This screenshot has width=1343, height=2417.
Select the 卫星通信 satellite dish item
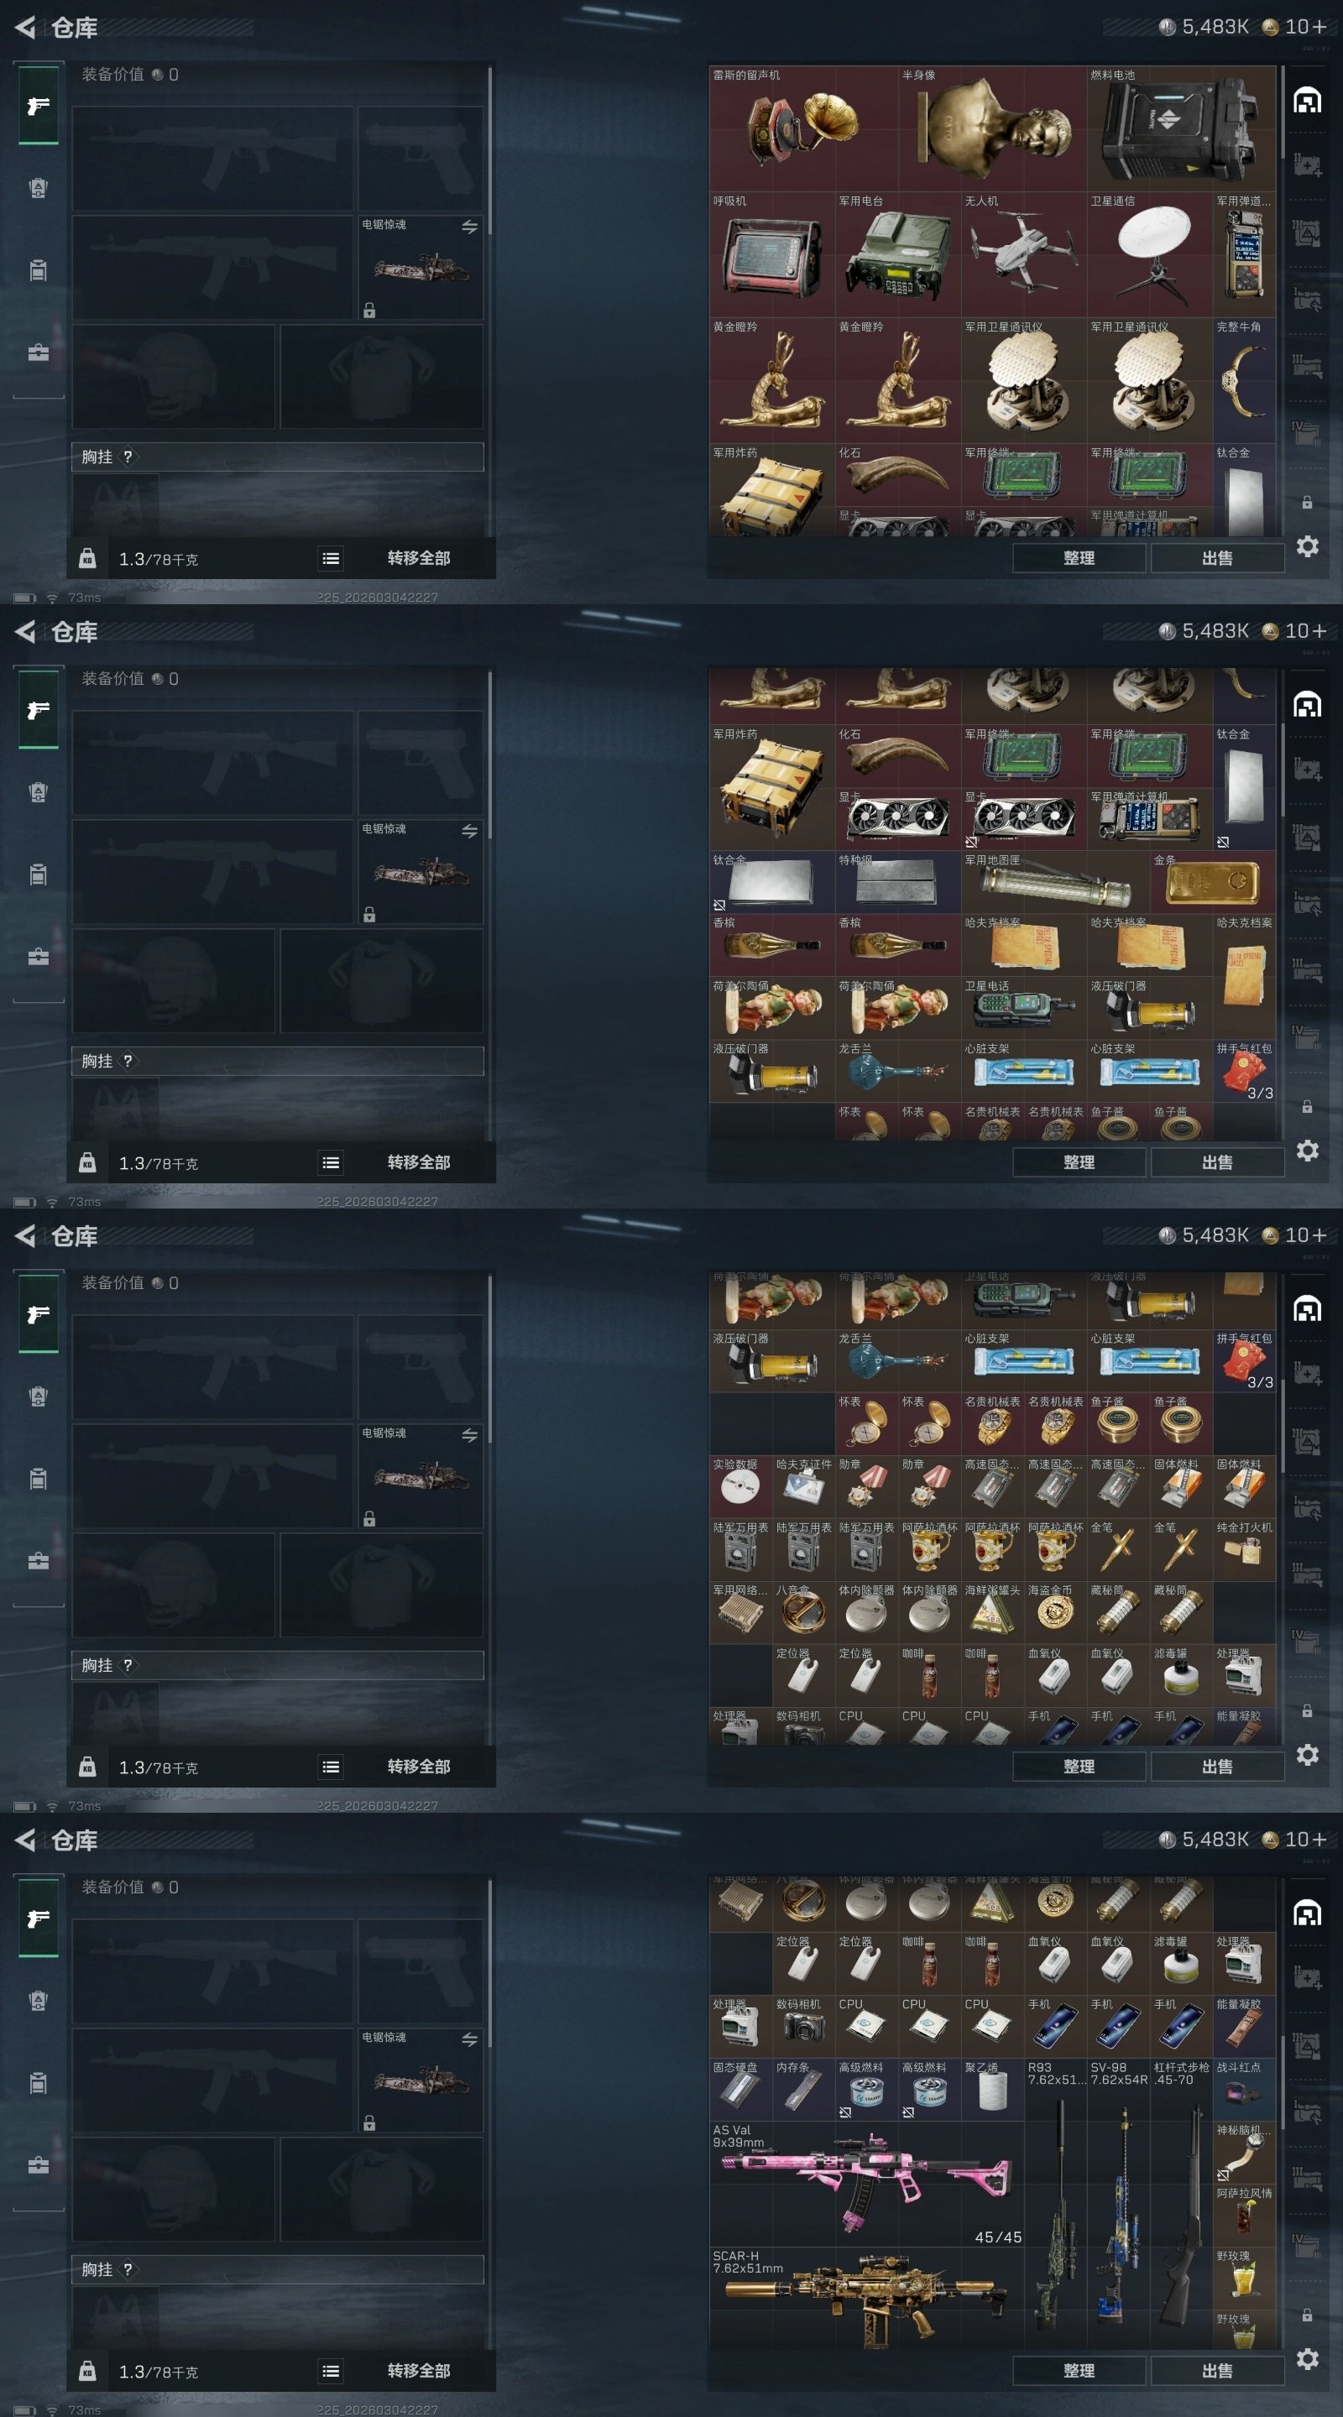(1150, 255)
